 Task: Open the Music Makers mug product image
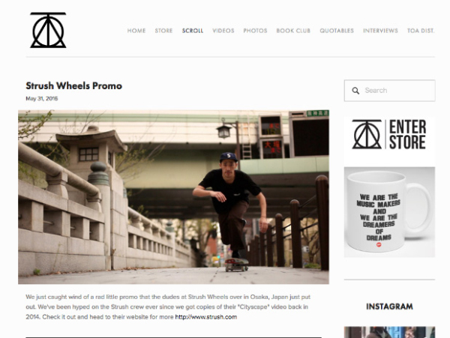click(x=390, y=212)
